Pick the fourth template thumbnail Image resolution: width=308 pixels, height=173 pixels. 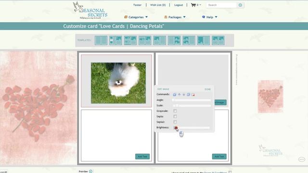point(145,40)
